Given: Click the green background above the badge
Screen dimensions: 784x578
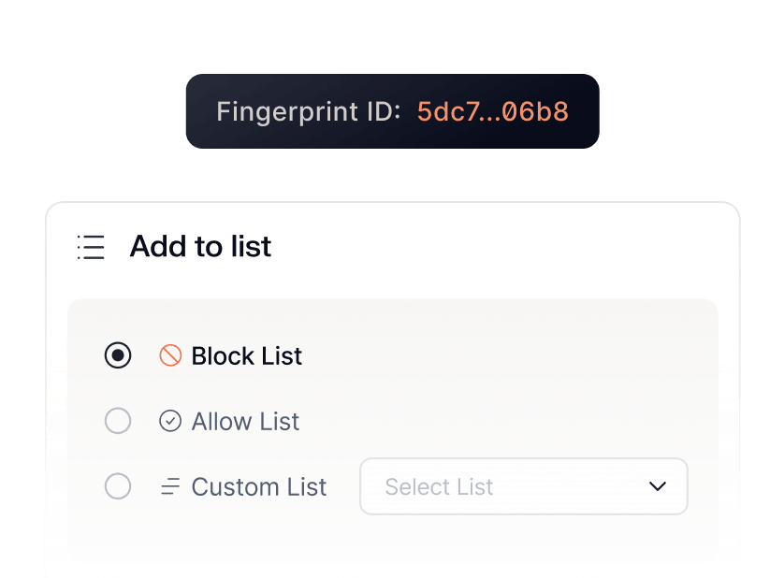Looking at the screenshot, I should pyautogui.click(x=392, y=36).
